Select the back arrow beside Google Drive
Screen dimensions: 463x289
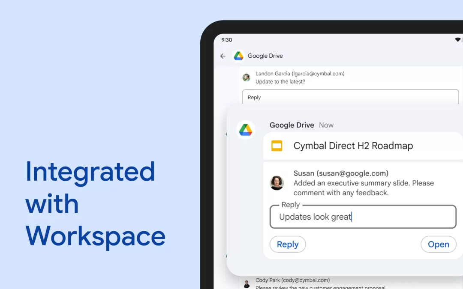click(x=222, y=56)
